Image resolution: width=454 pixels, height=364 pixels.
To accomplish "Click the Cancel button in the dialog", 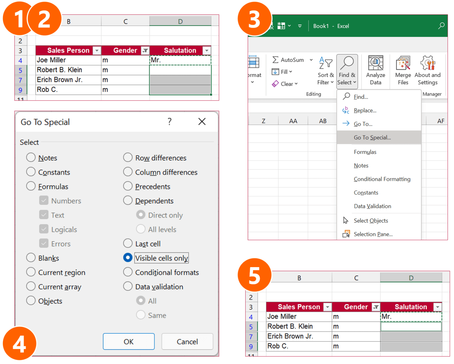I will point(187,342).
